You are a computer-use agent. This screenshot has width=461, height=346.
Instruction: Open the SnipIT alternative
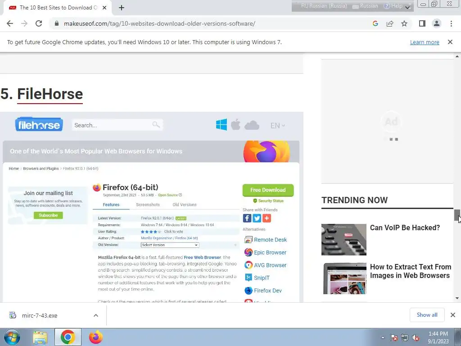tap(257, 278)
